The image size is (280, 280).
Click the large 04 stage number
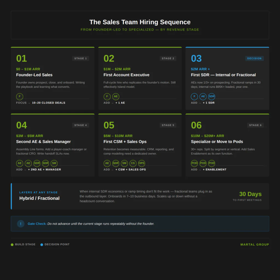22,125
